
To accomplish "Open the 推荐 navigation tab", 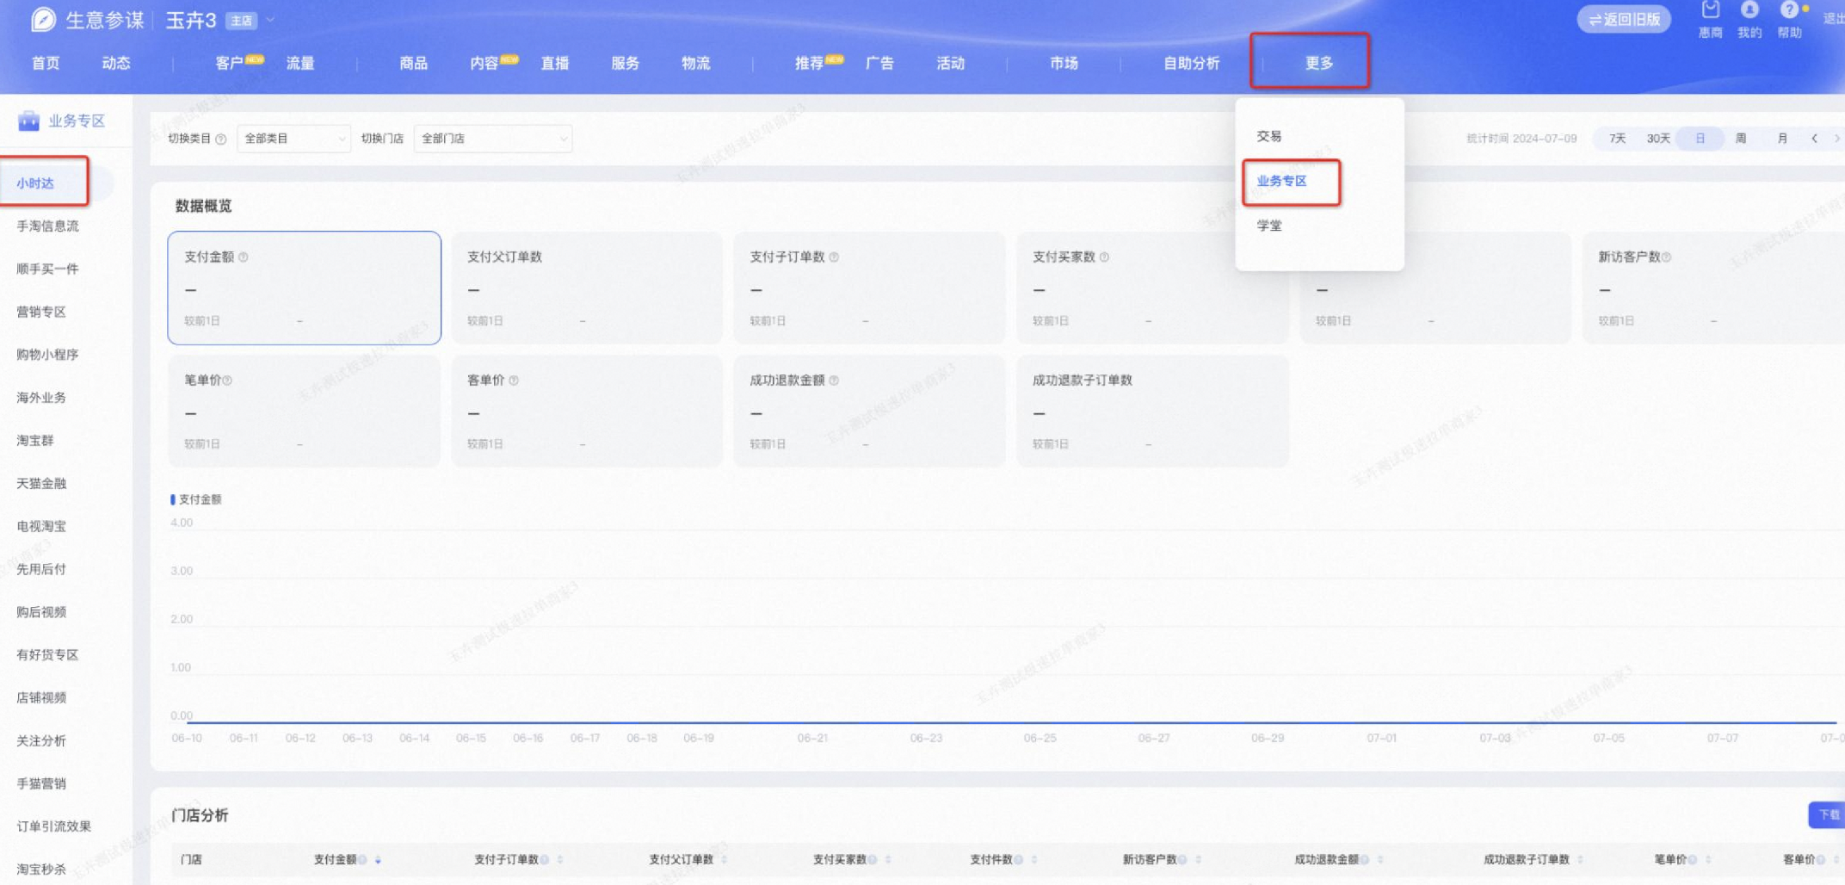I will pyautogui.click(x=809, y=63).
